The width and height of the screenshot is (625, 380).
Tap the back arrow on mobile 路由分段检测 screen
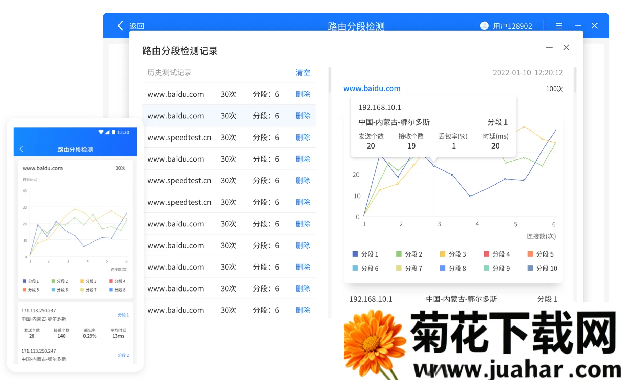(21, 149)
